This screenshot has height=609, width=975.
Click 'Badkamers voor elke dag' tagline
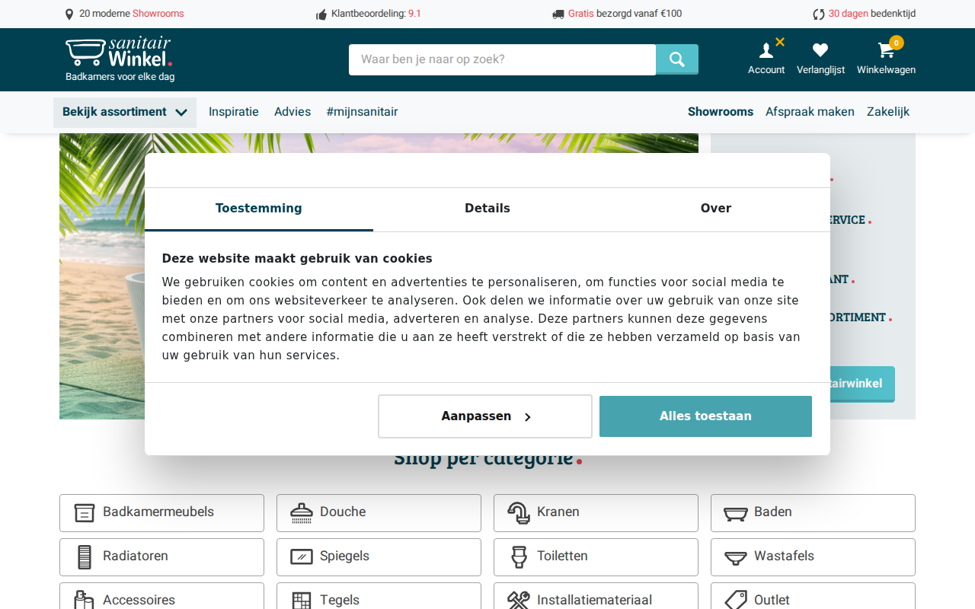click(x=120, y=77)
